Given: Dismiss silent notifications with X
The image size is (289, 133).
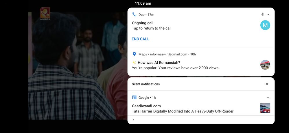Looking at the screenshot, I should click(x=267, y=84).
